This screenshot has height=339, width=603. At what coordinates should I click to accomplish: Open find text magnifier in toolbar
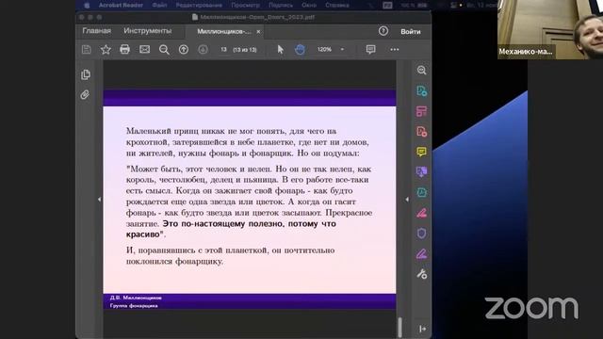pos(164,49)
